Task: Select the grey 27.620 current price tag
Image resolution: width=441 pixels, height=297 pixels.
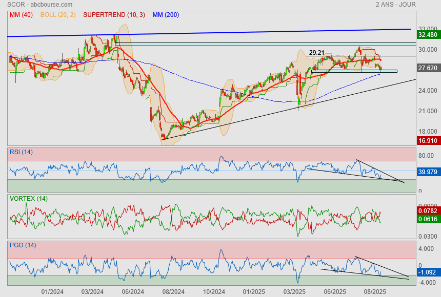Action: 428,68
